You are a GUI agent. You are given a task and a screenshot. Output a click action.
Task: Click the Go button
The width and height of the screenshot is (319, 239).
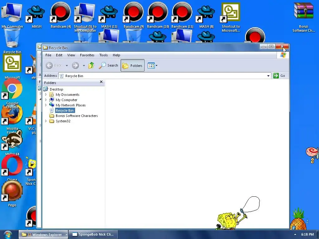(x=279, y=76)
